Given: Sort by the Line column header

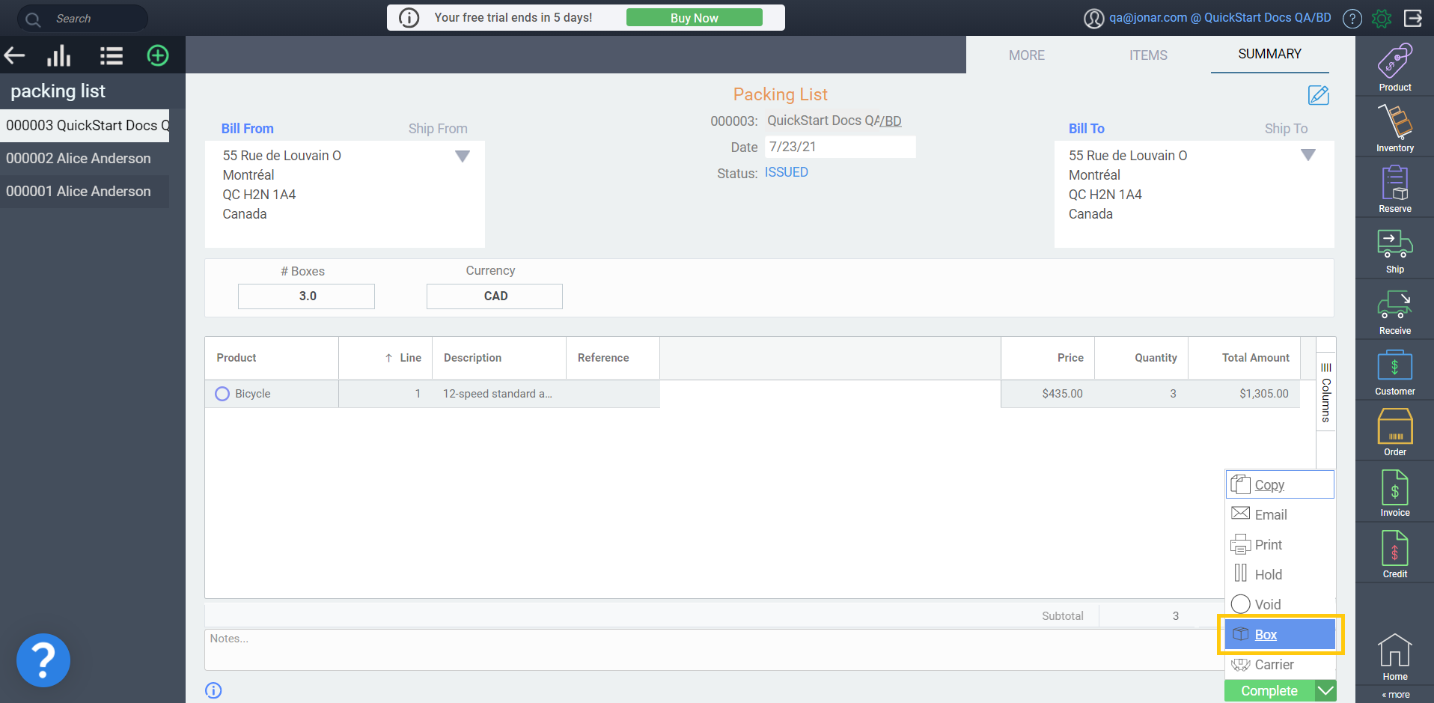Looking at the screenshot, I should click(x=385, y=358).
